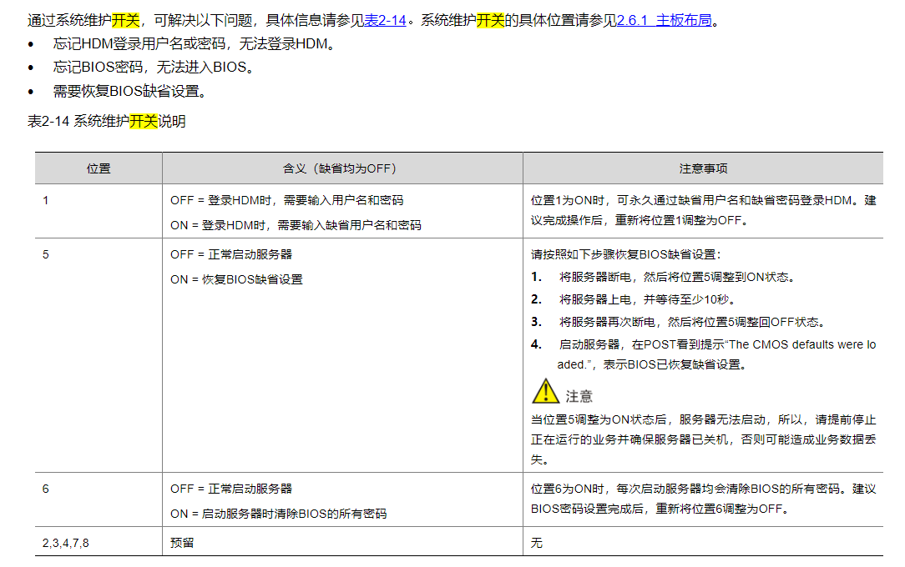The height and width of the screenshot is (567, 905).
Task: Select the 注意事项 column header
Action: (703, 168)
